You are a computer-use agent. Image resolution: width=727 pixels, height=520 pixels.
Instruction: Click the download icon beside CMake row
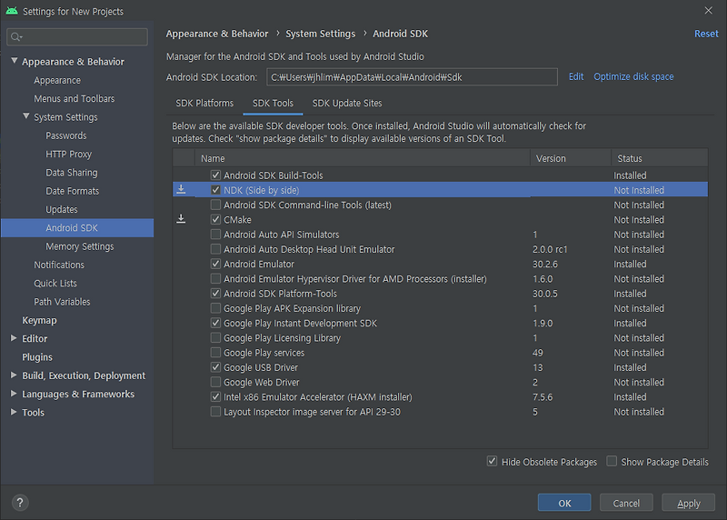(181, 219)
